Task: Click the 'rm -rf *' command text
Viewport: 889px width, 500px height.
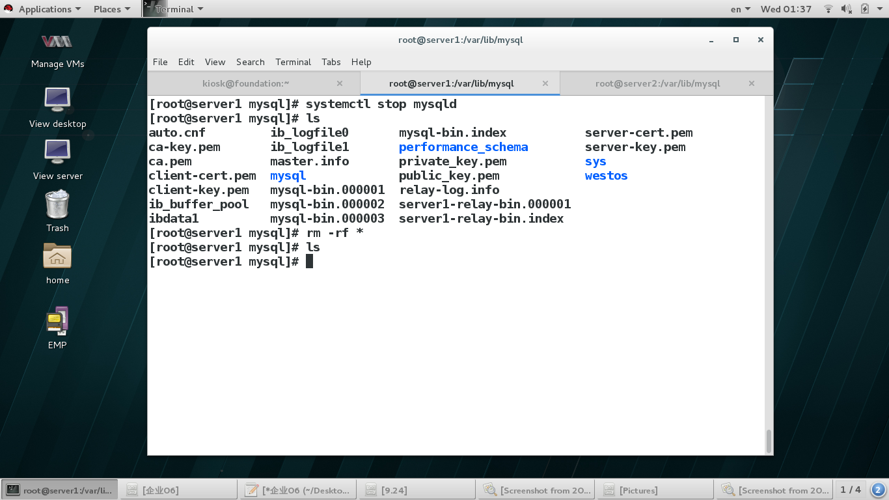Action: tap(335, 233)
